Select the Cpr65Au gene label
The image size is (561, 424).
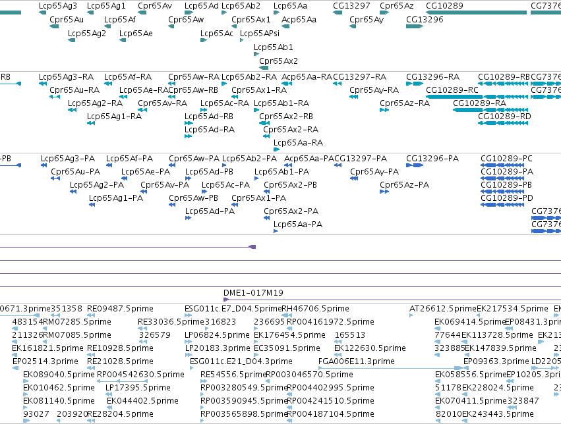coord(67,19)
